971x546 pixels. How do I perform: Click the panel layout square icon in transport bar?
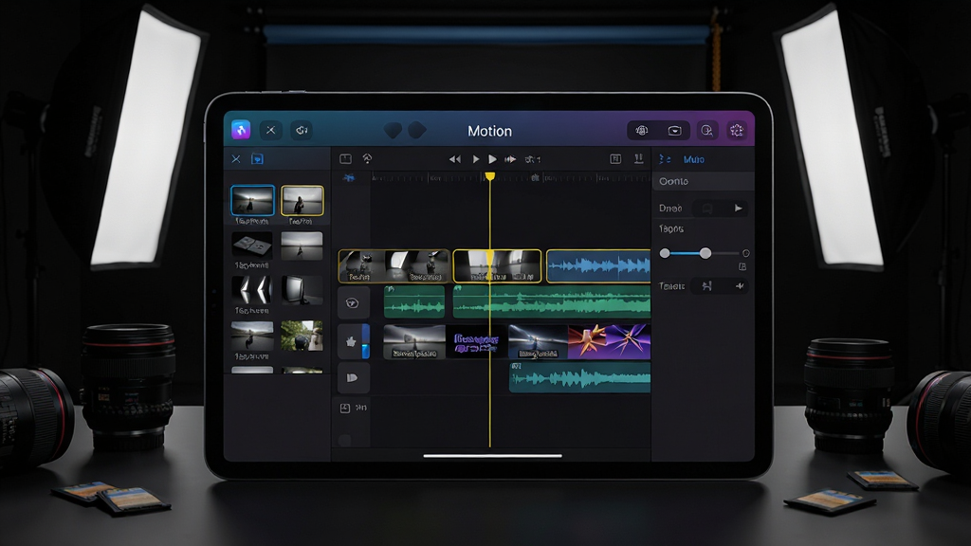[x=615, y=159]
